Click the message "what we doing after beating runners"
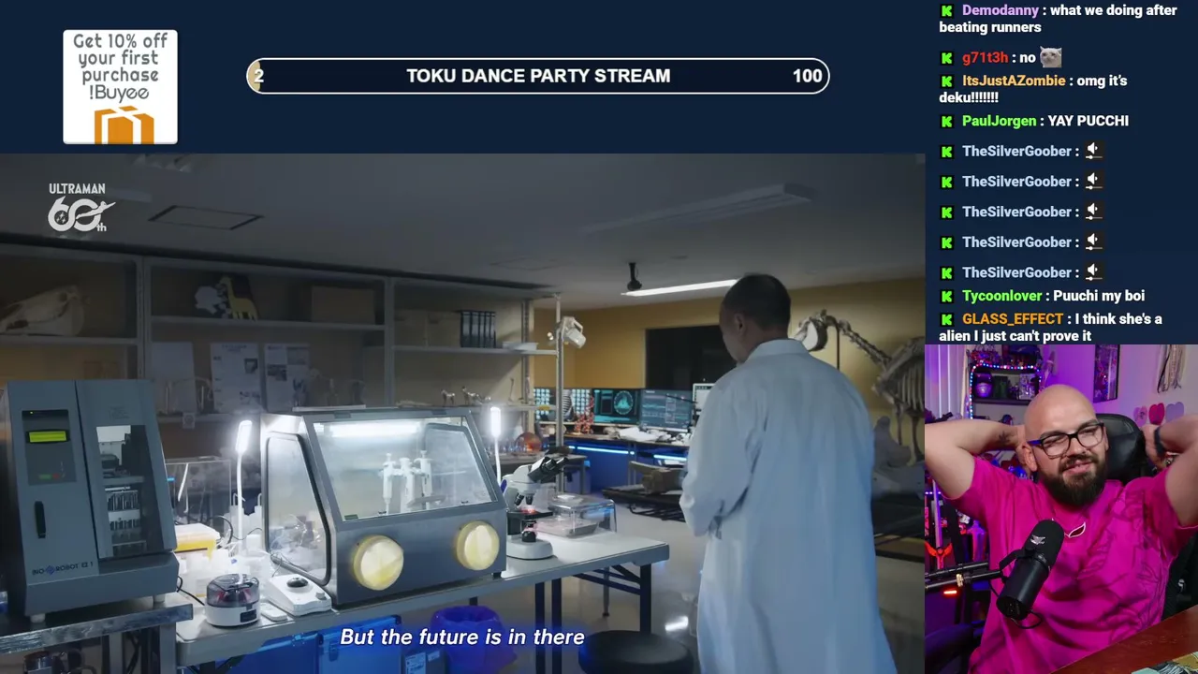 coord(1059,19)
